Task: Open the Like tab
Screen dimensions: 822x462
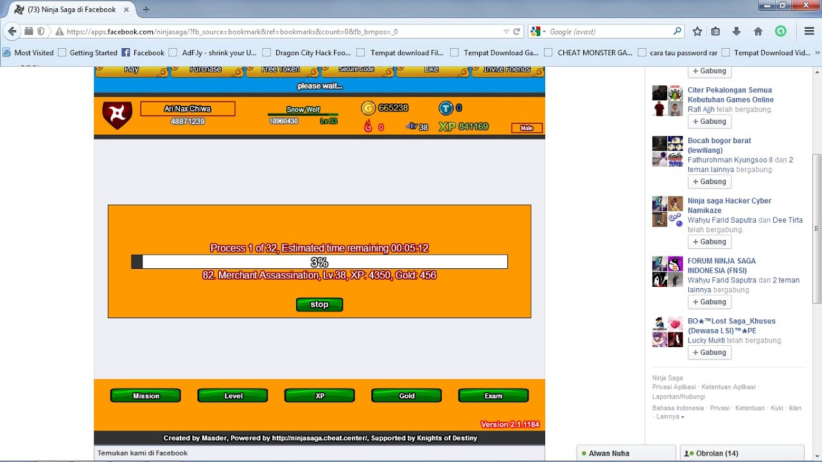Action: (432, 70)
